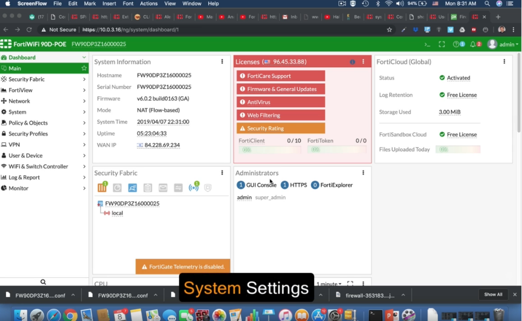Click the FortiClient usage progress bar

pyautogui.click(x=269, y=150)
